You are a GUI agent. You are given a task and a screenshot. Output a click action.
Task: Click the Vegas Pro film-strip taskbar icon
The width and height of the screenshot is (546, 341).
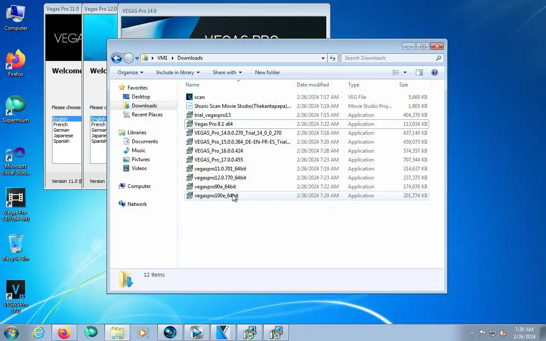tap(223, 332)
